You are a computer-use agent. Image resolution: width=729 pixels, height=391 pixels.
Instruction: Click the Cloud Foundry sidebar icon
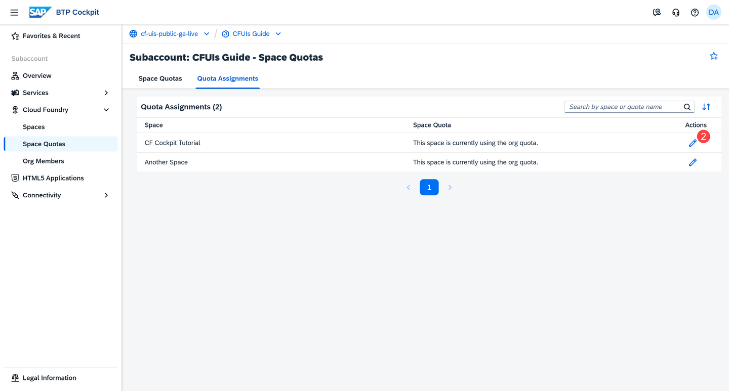tap(15, 110)
